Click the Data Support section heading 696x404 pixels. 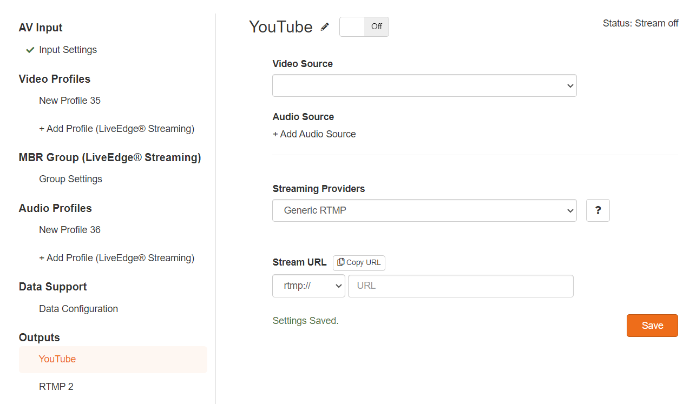pyautogui.click(x=53, y=287)
